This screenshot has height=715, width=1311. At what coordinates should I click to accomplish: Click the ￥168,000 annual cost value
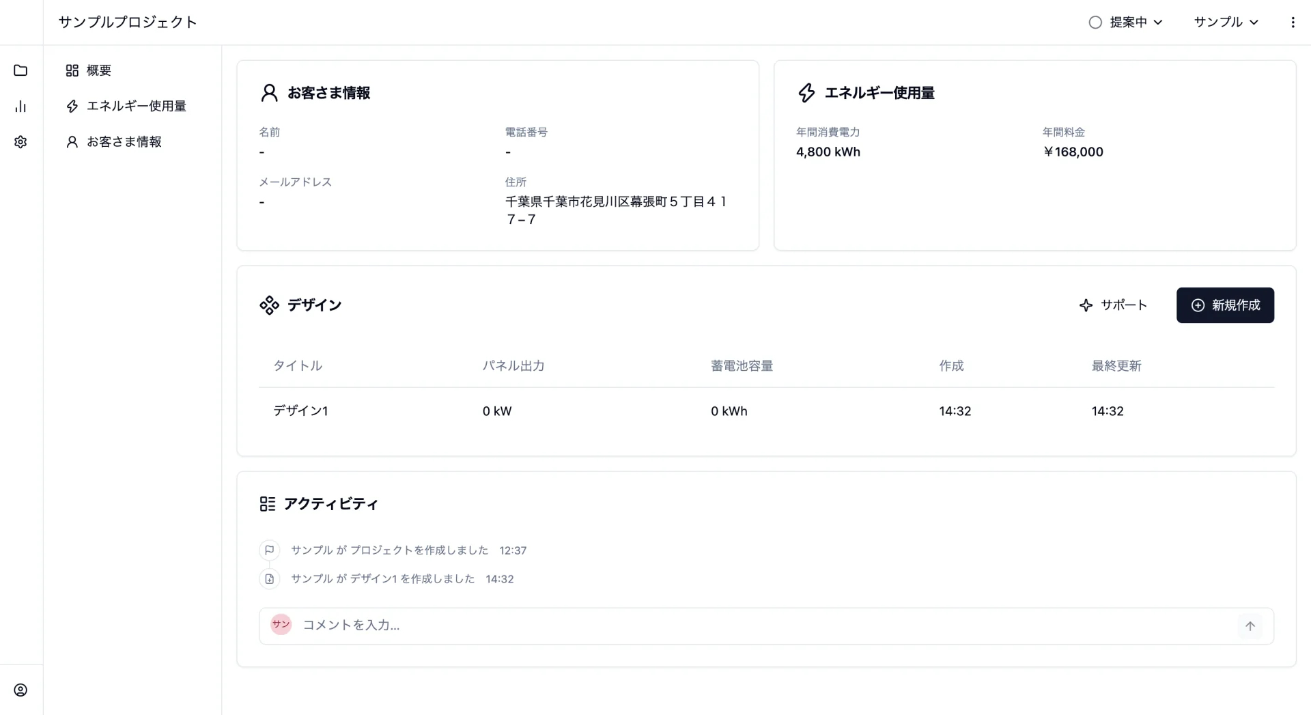tap(1073, 152)
